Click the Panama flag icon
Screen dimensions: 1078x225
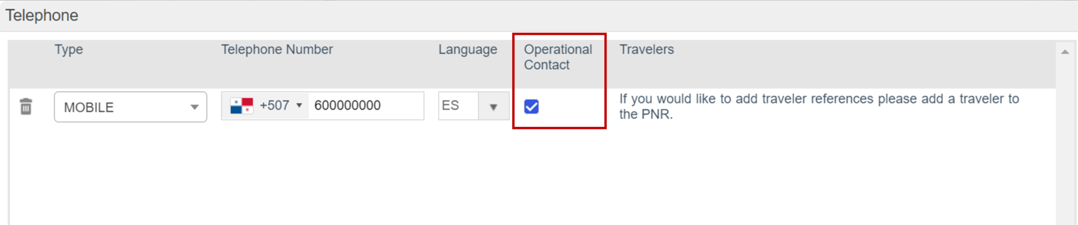(242, 106)
